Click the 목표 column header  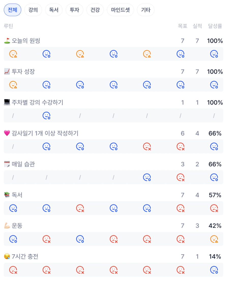pos(183,26)
